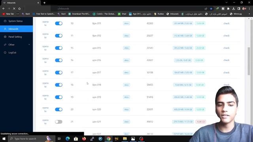Click the Windows taskbar search box
Viewport: 253px width, 142px height.
click(32, 138)
